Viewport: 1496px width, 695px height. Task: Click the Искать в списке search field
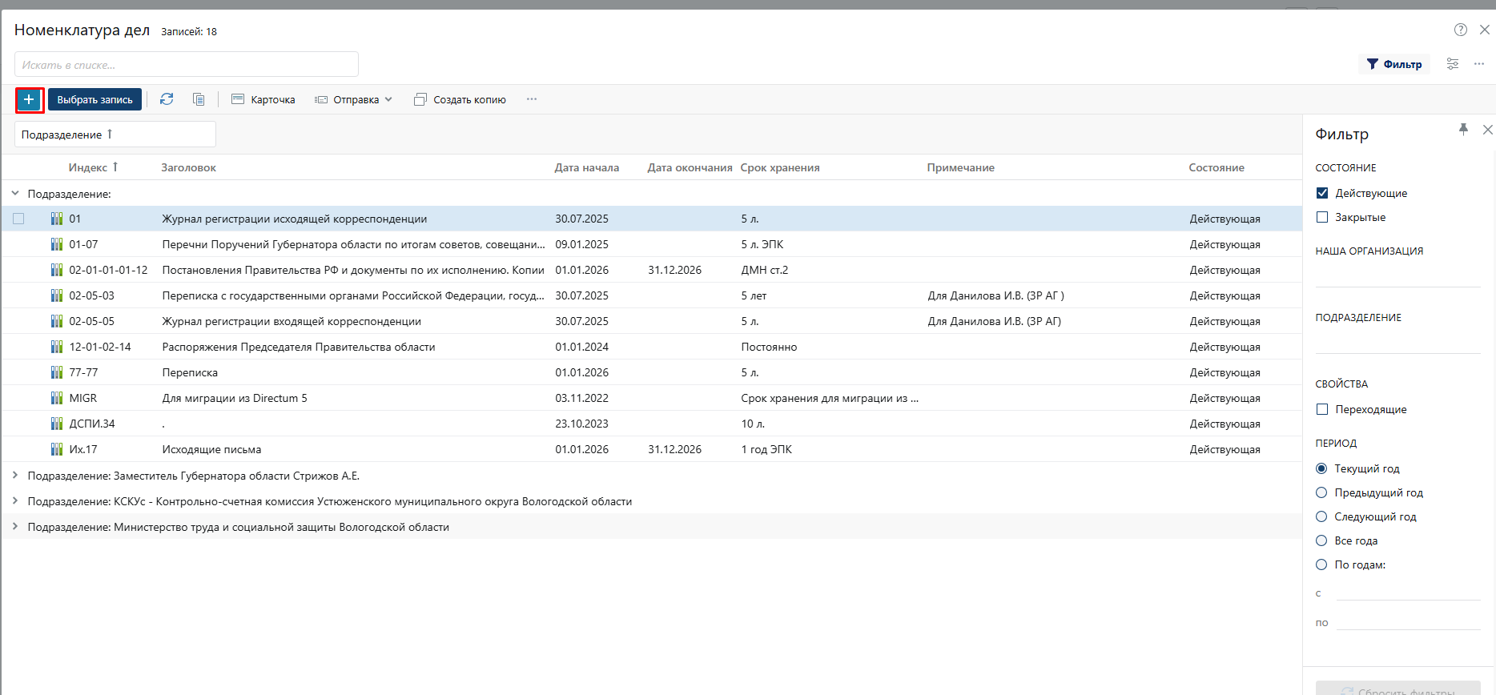pos(186,65)
